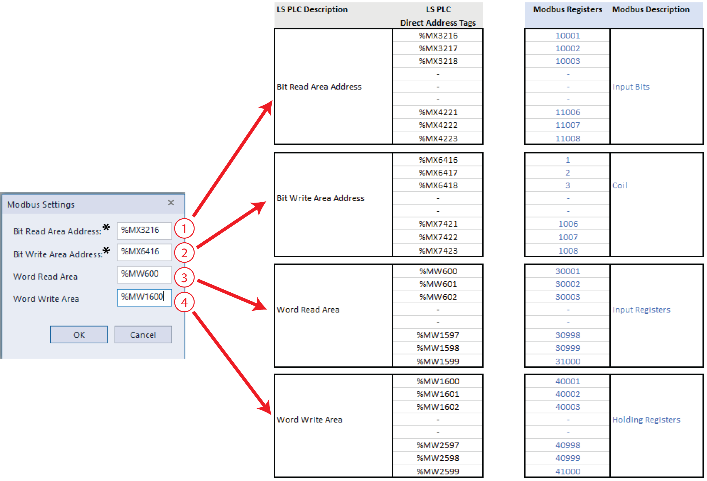The height and width of the screenshot is (481, 707).
Task: Click the red circled number 4 marker
Action: [184, 302]
